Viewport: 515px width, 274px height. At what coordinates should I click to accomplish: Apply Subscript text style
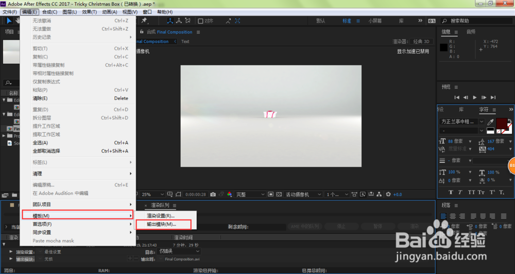tap(502, 193)
